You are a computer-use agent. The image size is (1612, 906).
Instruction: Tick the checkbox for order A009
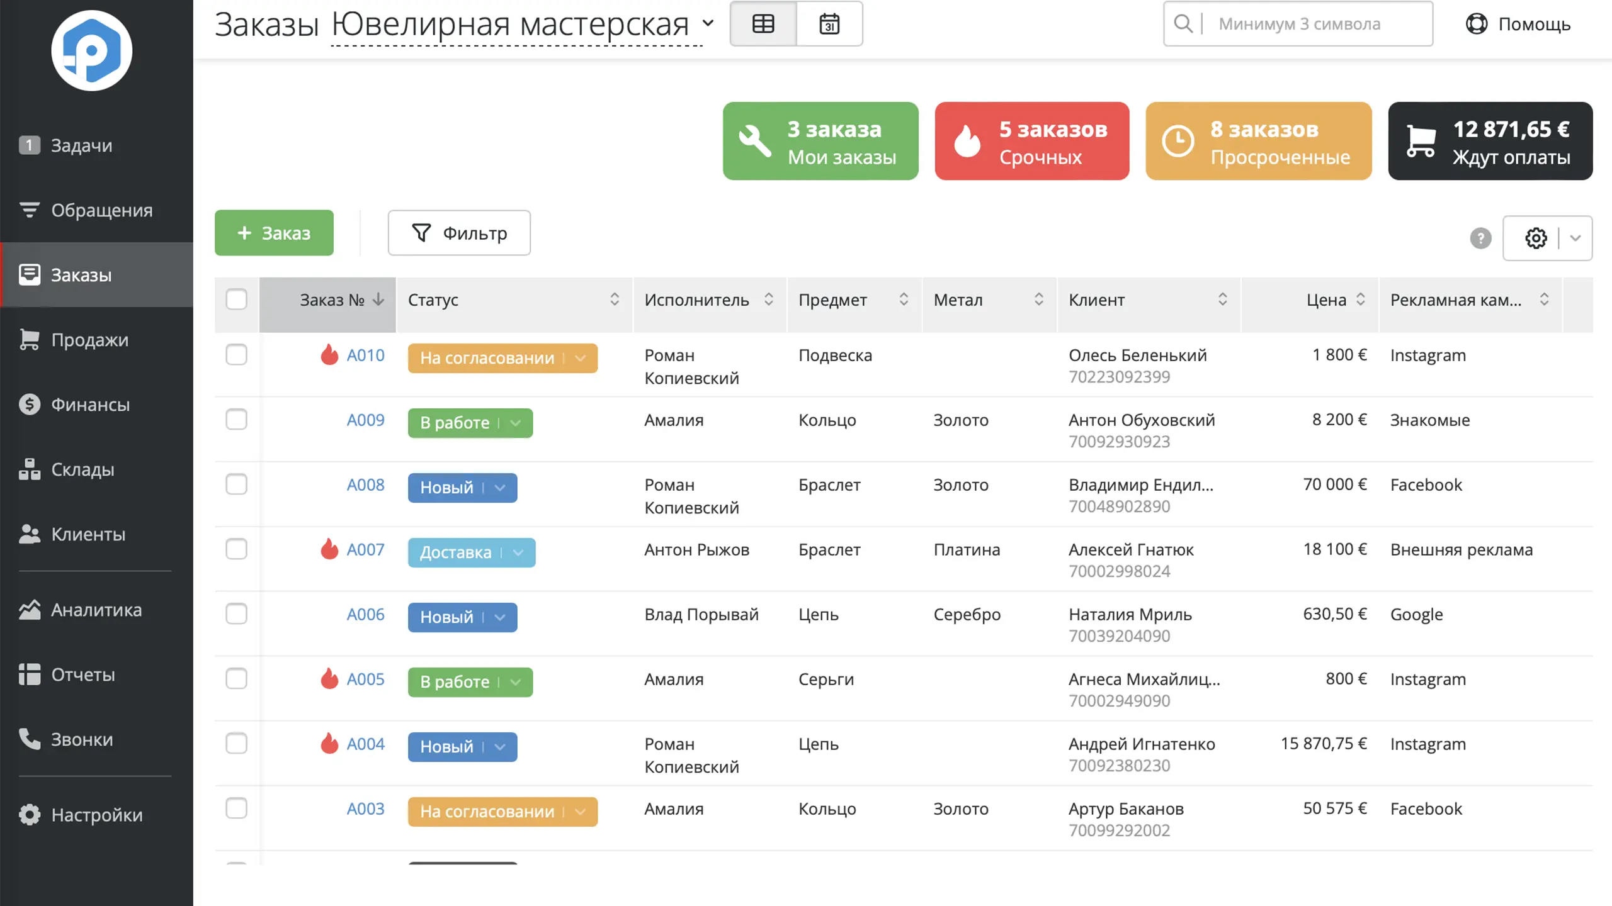click(237, 420)
